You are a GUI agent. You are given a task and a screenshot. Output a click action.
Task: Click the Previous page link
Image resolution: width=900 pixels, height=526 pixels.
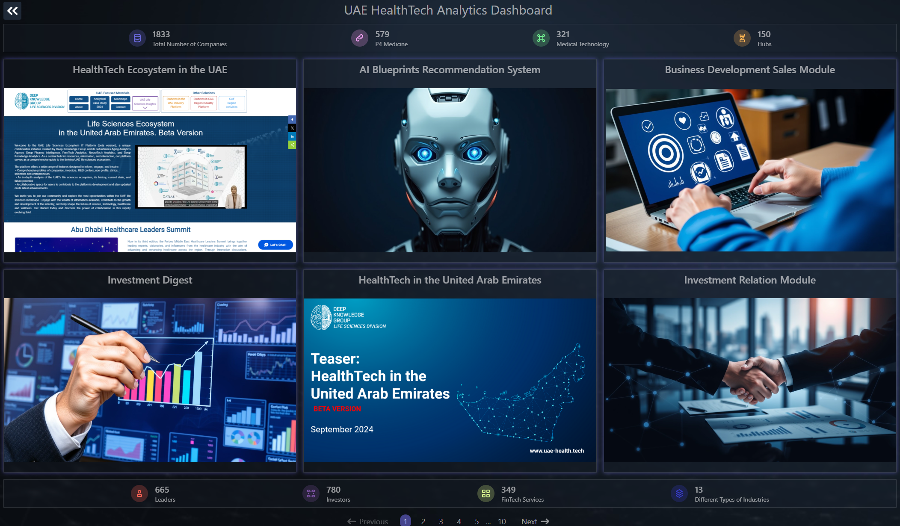click(368, 521)
